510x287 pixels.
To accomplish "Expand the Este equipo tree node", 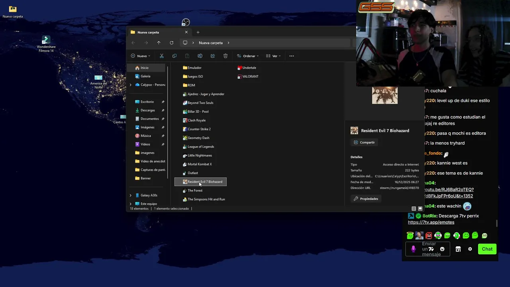I will pos(130,204).
